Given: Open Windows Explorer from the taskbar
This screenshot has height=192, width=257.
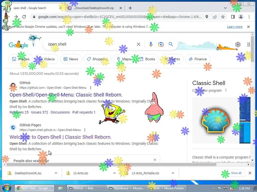Looking at the screenshot, I should 60,188.
